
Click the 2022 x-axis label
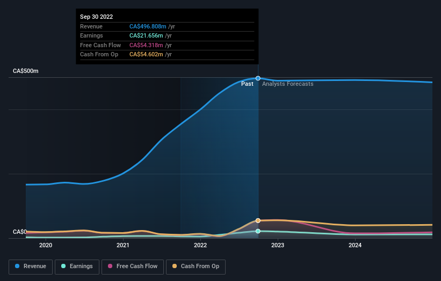point(200,245)
